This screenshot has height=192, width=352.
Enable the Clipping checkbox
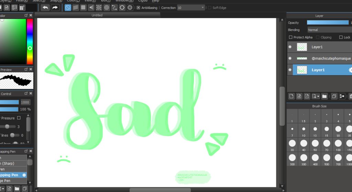coord(318,37)
